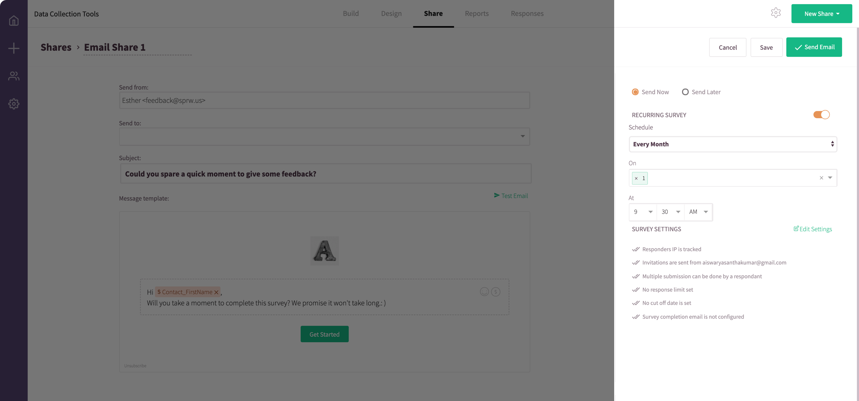The width and height of the screenshot is (859, 401).
Task: Open Edit Settings for the survey
Action: (x=813, y=229)
